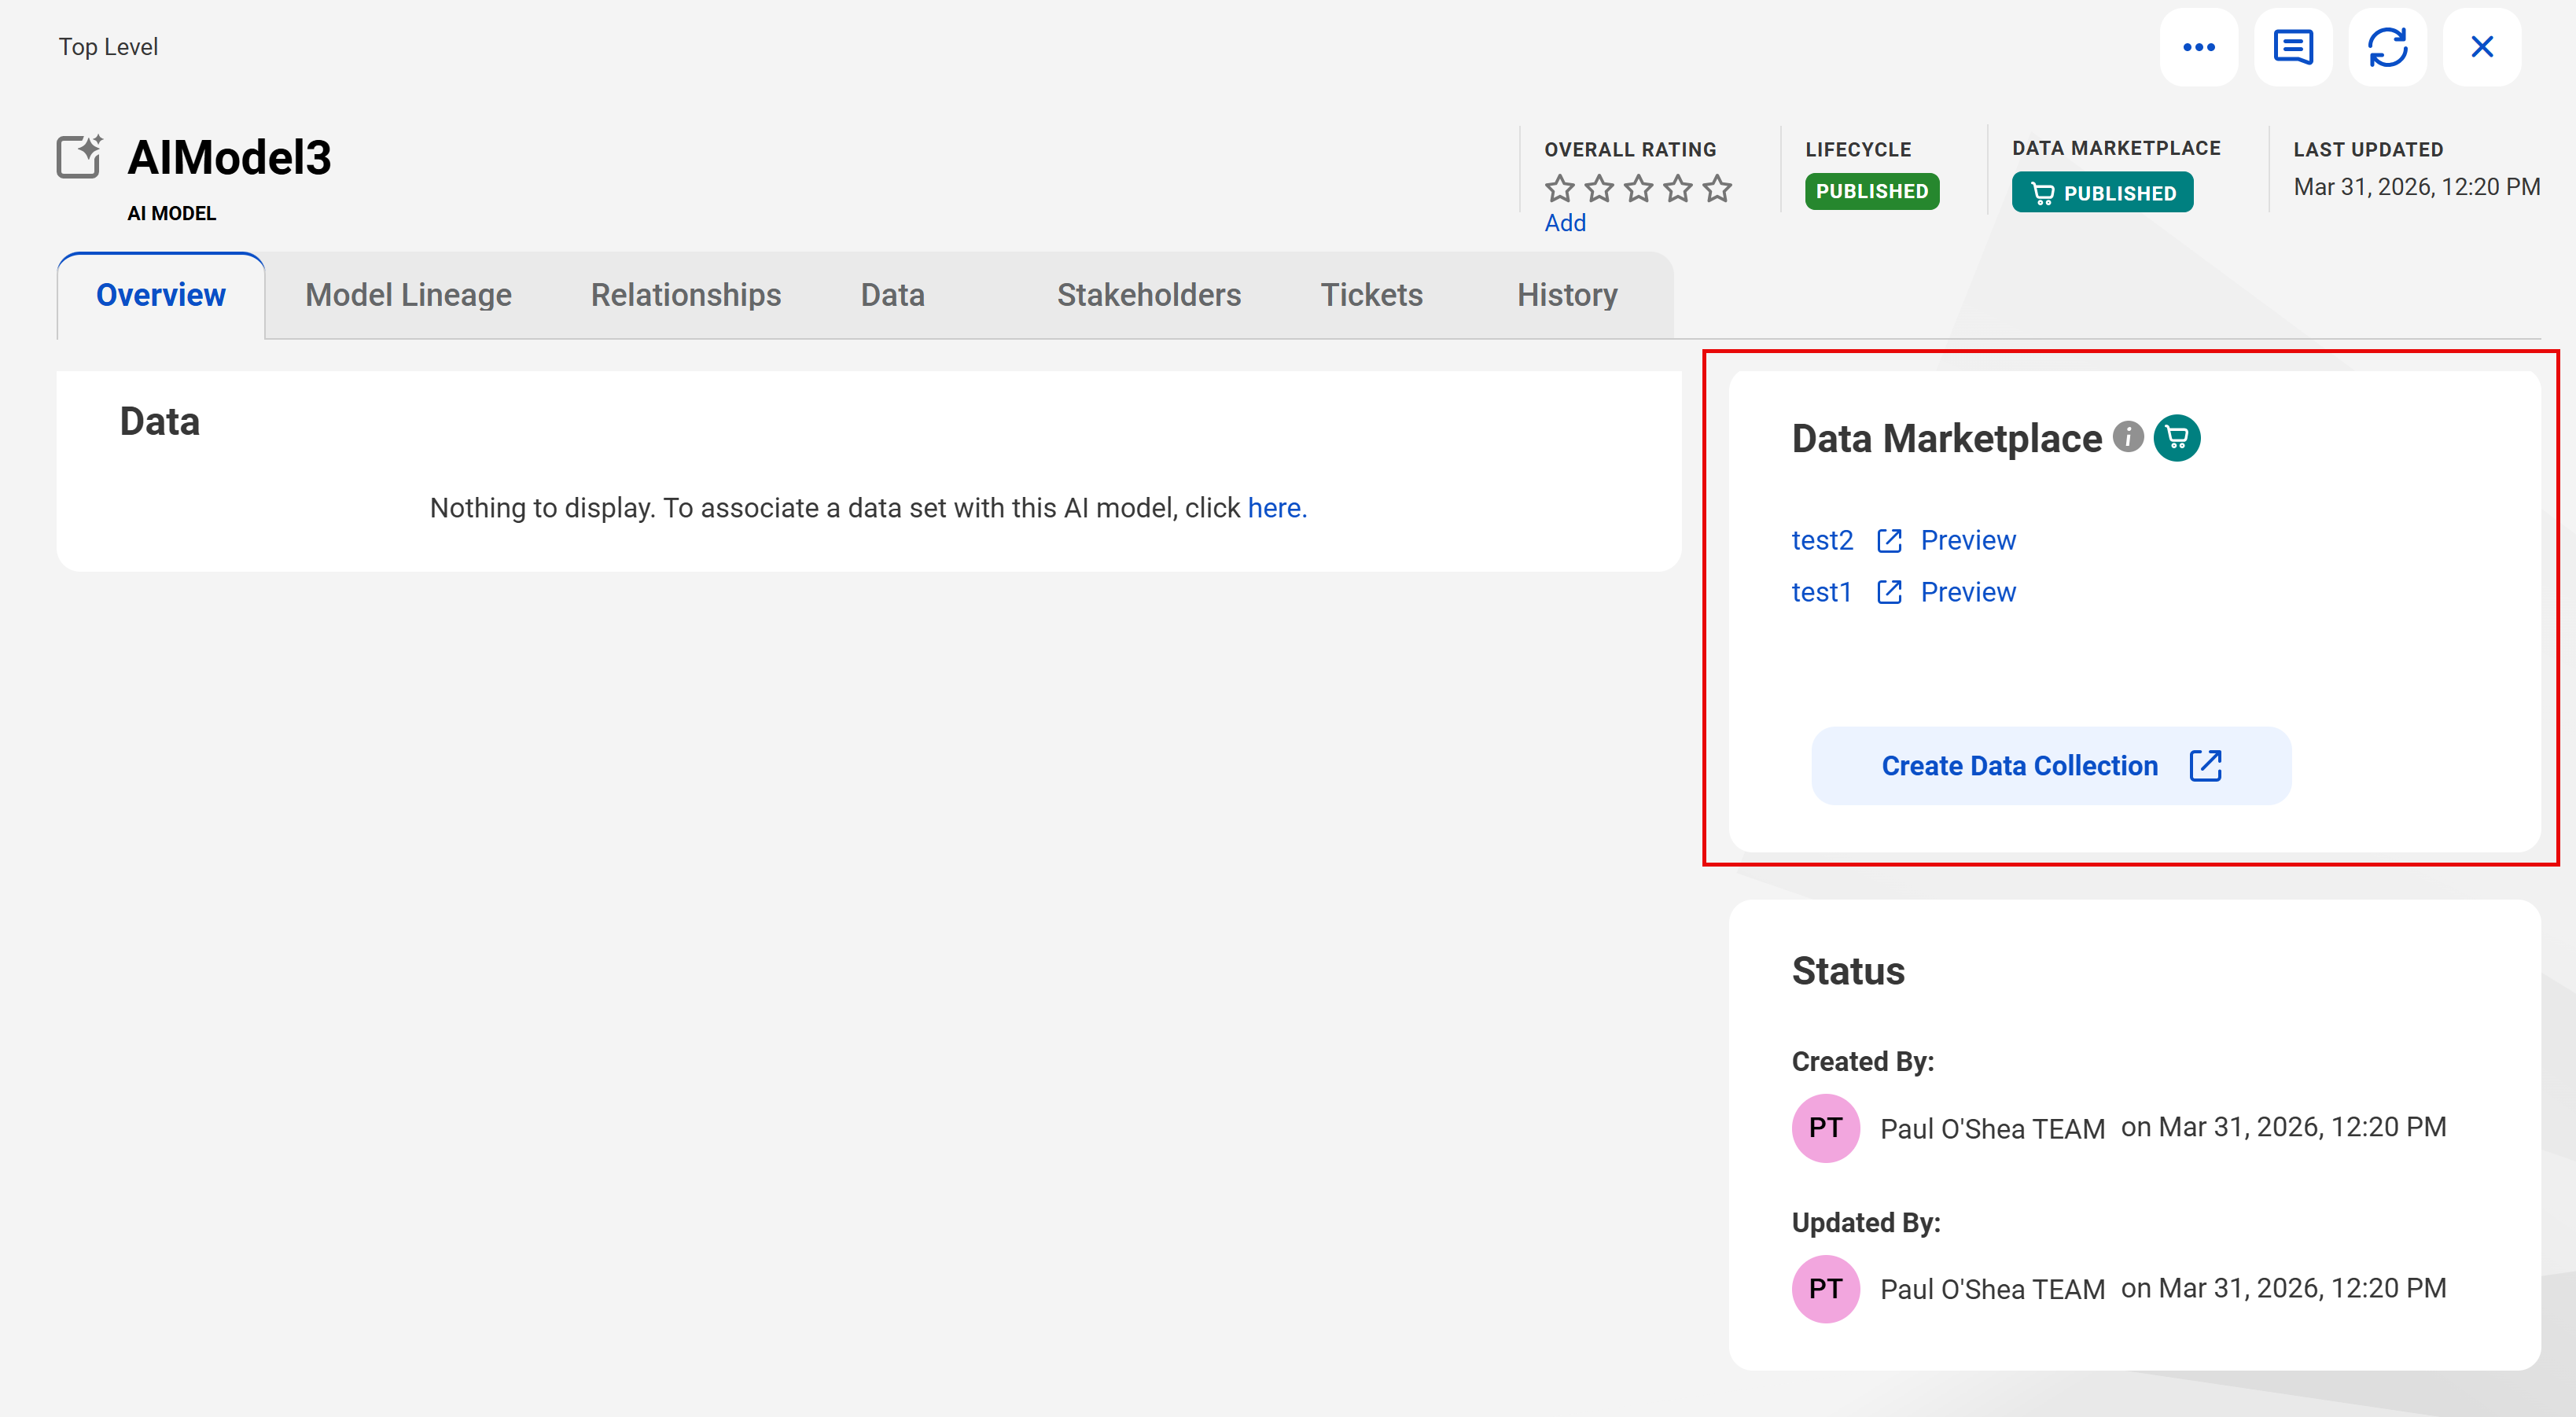Viewport: 2576px width, 1417px height.
Task: Open the test2 data collection link
Action: pyautogui.click(x=1822, y=540)
